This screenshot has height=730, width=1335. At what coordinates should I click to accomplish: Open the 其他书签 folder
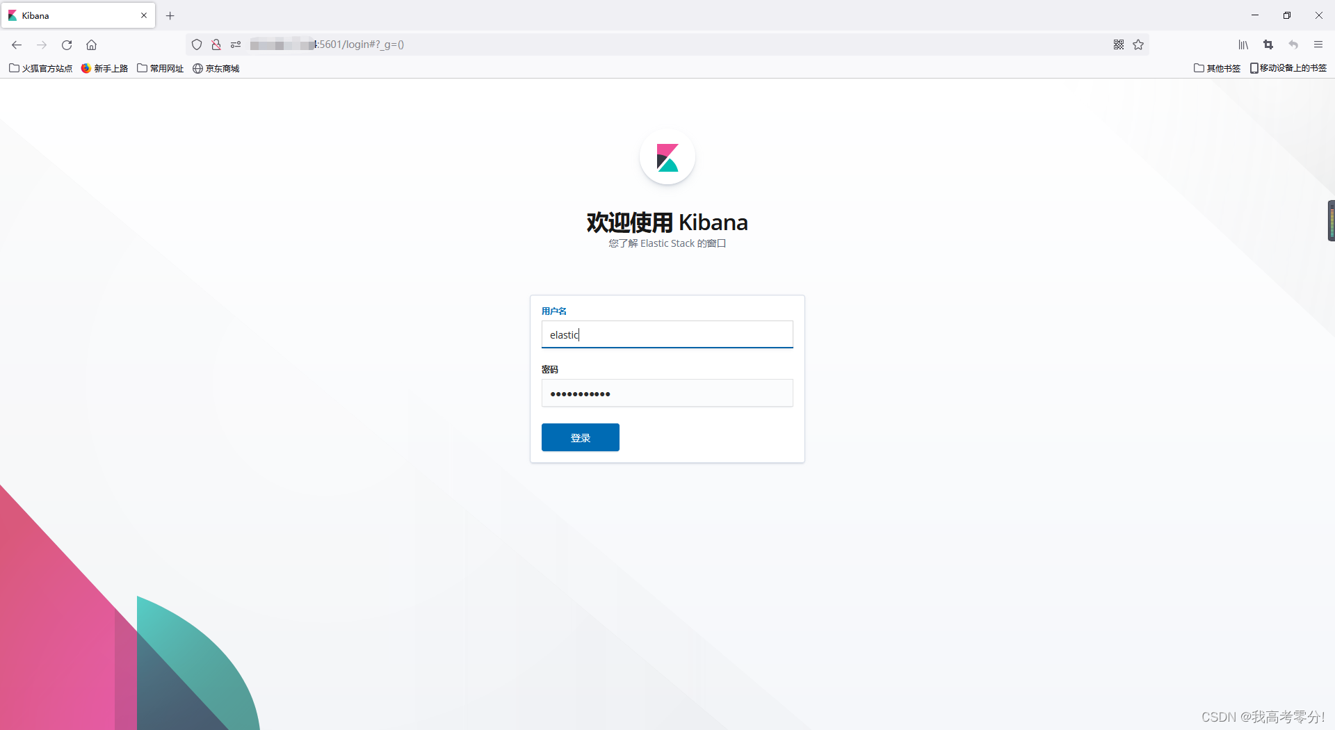tap(1217, 68)
